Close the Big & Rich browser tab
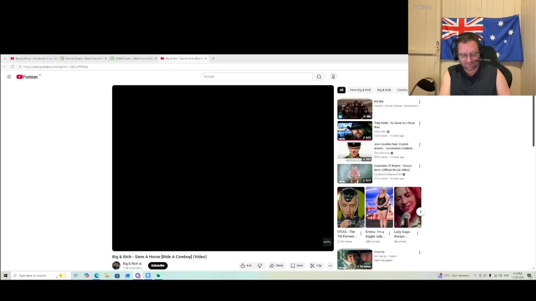The width and height of the screenshot is (536, 301). click(x=206, y=59)
